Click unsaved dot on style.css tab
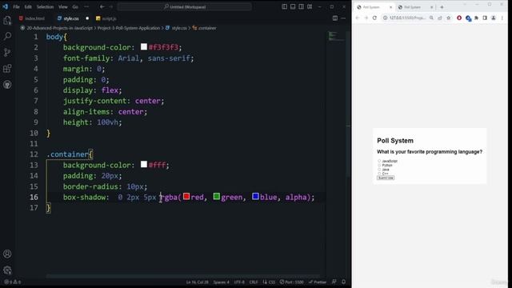Viewport: 512px width, 288px height. [87, 18]
